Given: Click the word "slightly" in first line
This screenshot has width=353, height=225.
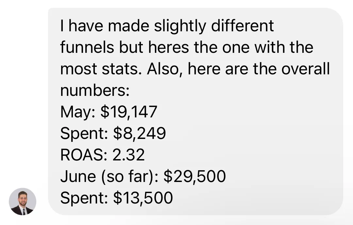Looking at the screenshot, I should [180, 26].
